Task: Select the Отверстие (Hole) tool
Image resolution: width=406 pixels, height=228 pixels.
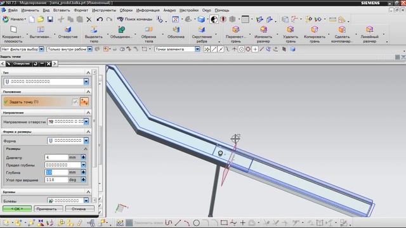Action: (68, 32)
